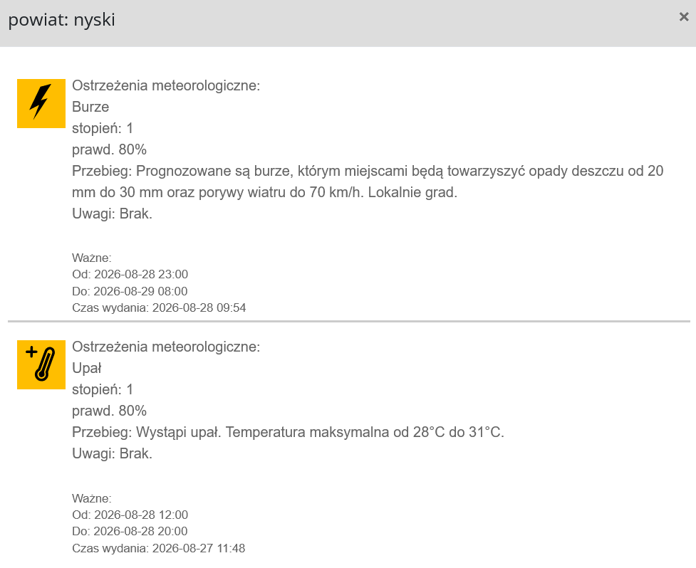Select the 'Upał' warning type text
This screenshot has width=696, height=568.
[87, 368]
